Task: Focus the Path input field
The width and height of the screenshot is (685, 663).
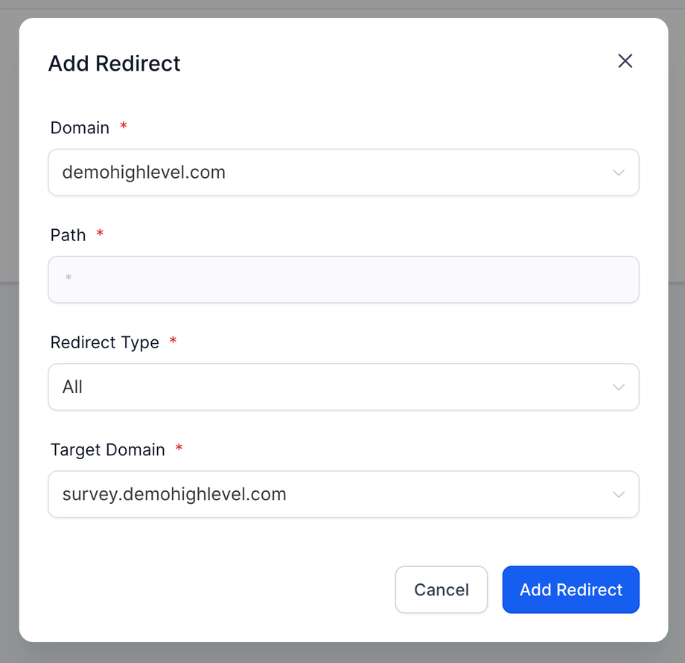Action: coord(343,280)
